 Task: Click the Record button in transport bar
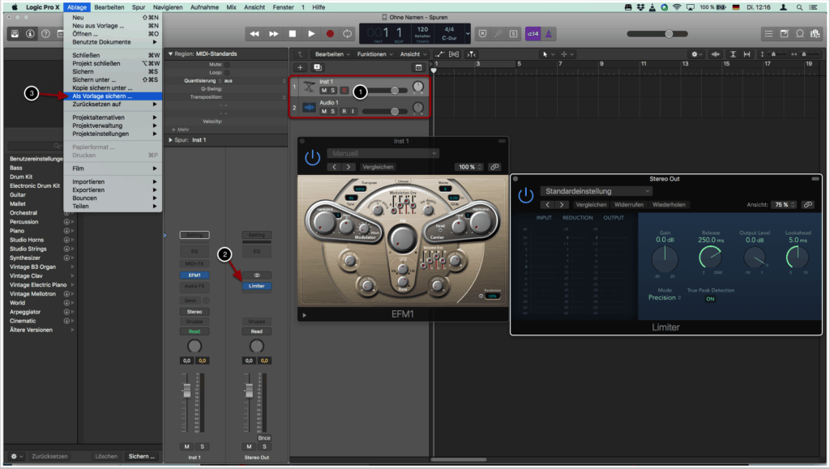tap(330, 34)
